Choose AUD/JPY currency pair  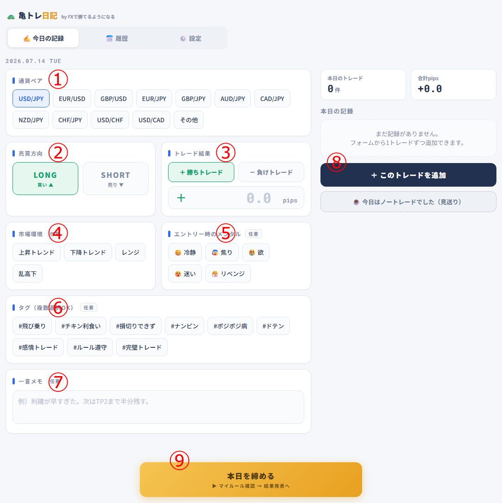tap(233, 99)
